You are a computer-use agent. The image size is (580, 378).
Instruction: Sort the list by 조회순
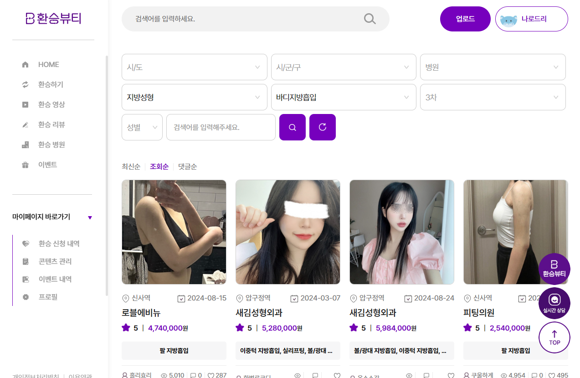point(159,167)
